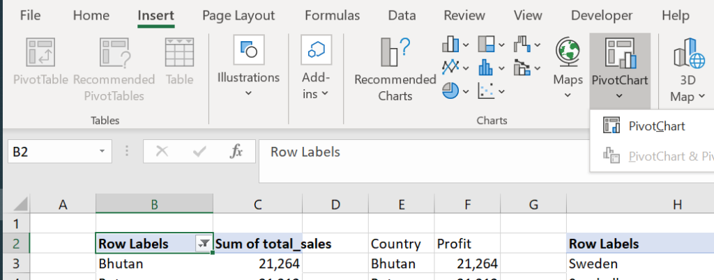Select column C header
The width and height of the screenshot is (714, 280).
click(x=257, y=204)
